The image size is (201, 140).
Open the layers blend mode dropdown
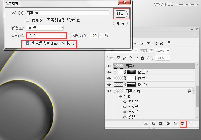tap(122, 51)
